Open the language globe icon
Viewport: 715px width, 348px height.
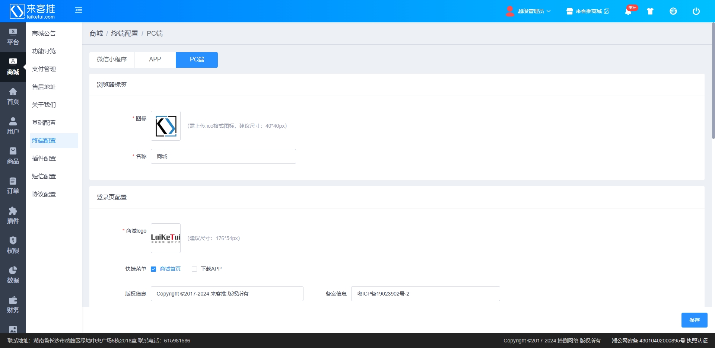673,11
